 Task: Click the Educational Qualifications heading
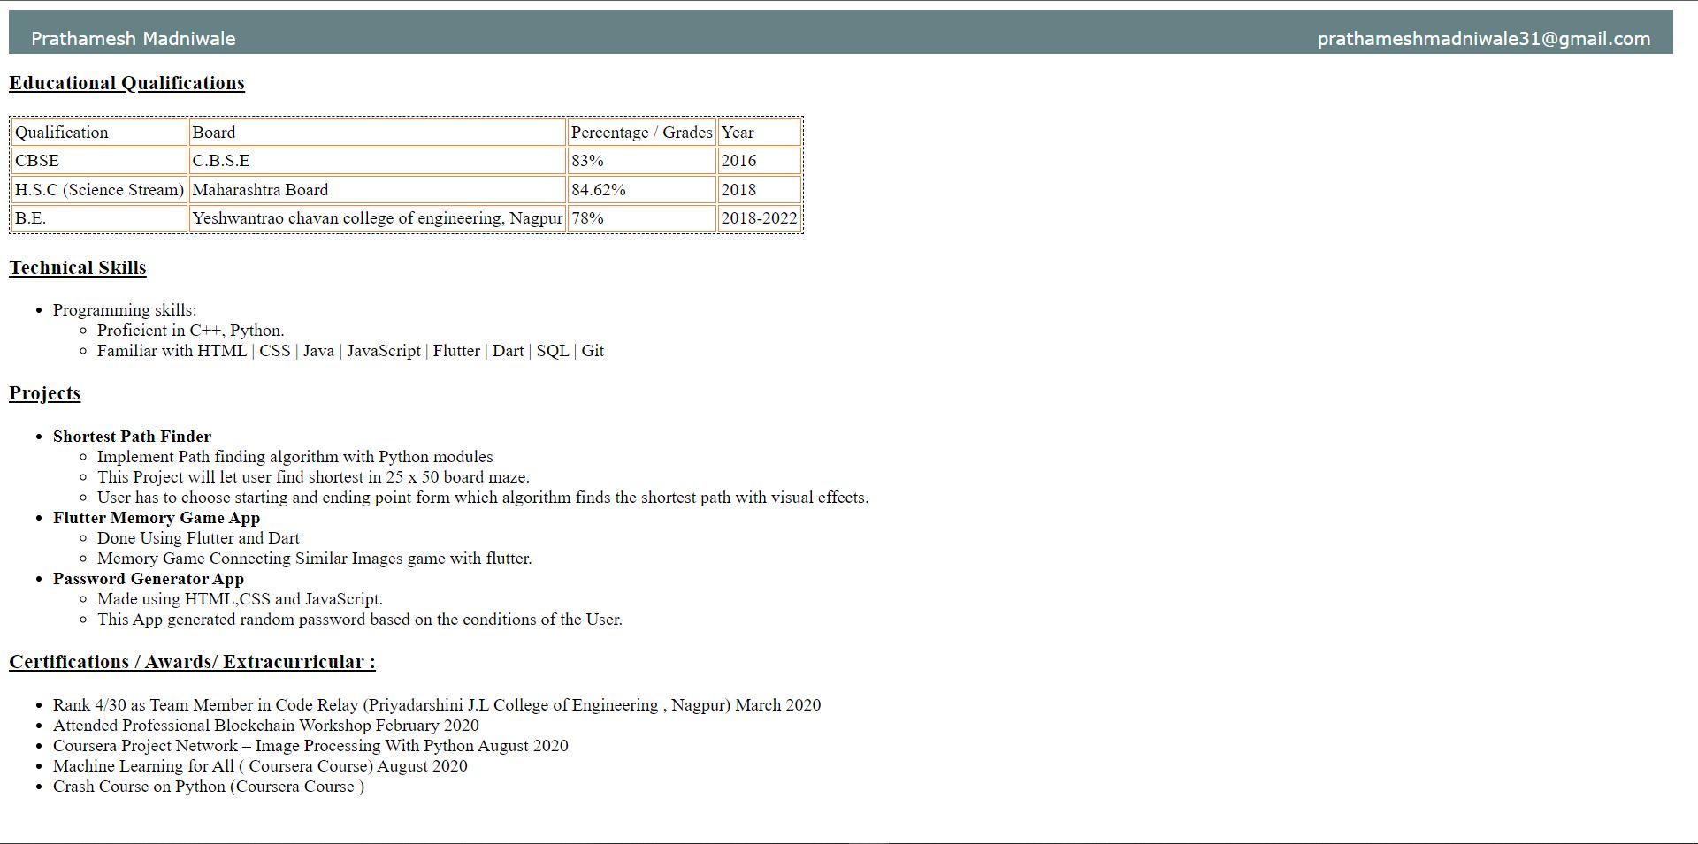pyautogui.click(x=126, y=82)
